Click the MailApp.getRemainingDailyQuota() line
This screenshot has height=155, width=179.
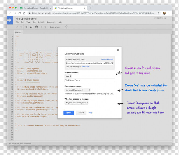click(33, 89)
